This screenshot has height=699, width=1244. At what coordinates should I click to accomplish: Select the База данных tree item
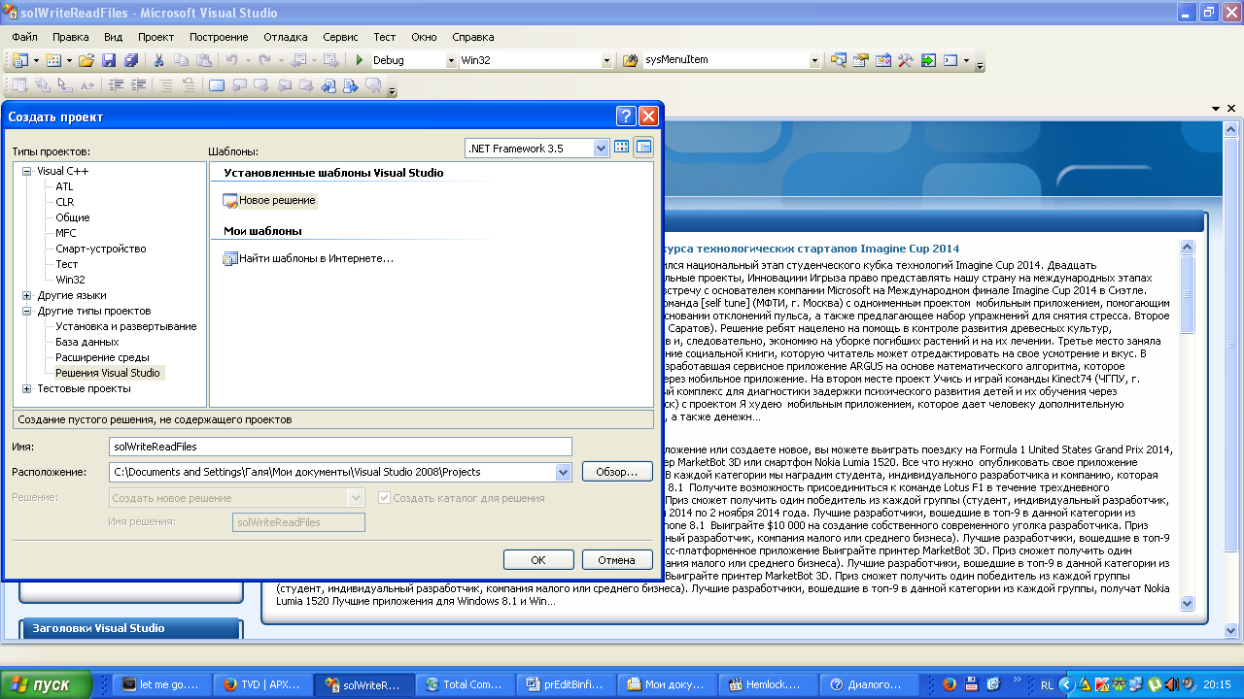(87, 342)
